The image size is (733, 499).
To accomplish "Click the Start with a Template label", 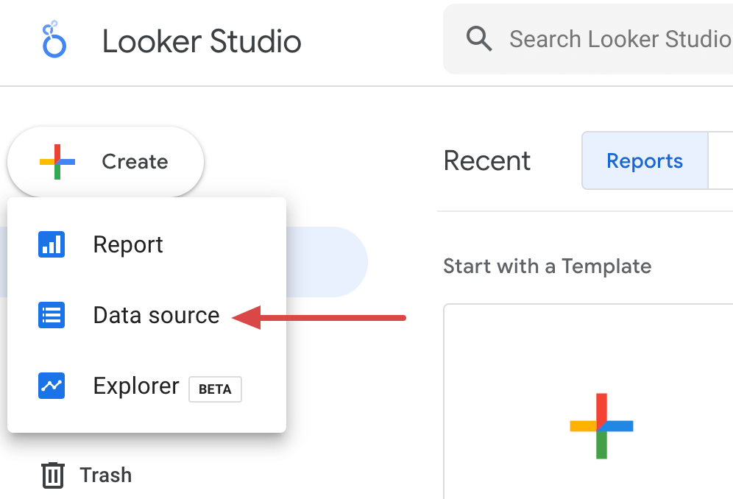I will point(547,266).
